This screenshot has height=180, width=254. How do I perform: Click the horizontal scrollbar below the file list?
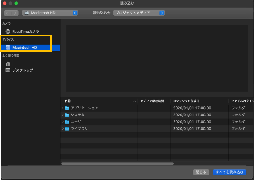[x=117, y=163]
